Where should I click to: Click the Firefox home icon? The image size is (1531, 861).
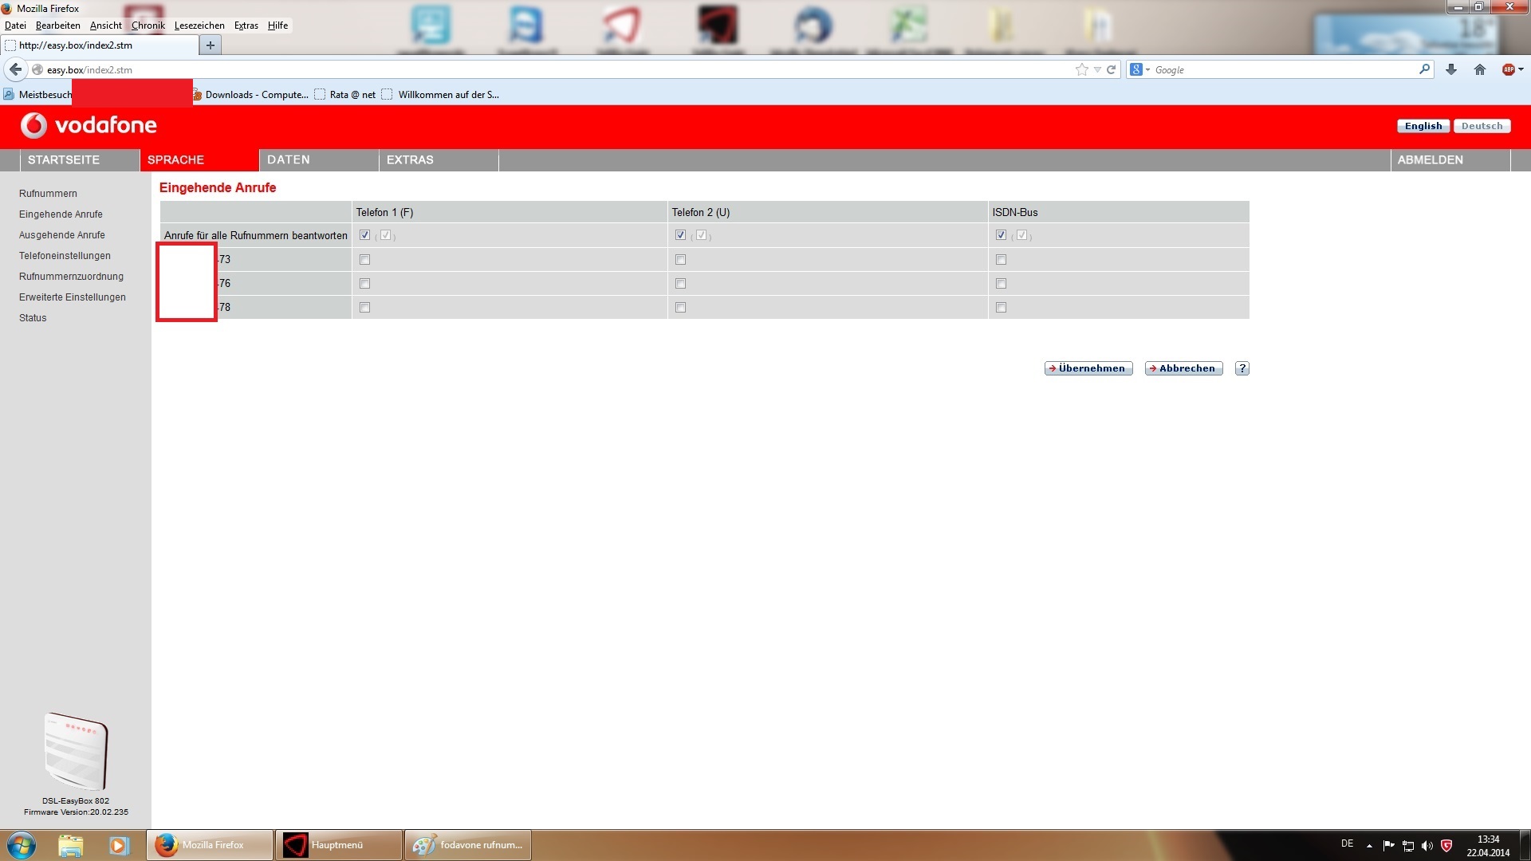coord(1480,69)
